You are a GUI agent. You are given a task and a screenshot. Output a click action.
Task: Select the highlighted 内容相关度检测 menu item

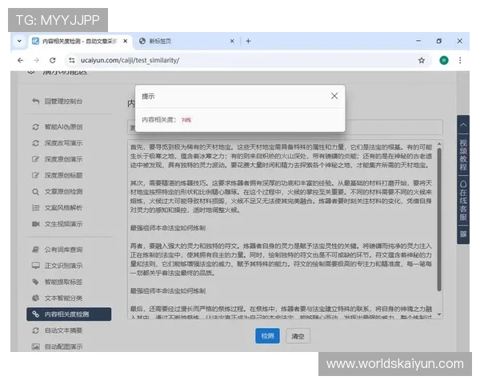point(69,314)
